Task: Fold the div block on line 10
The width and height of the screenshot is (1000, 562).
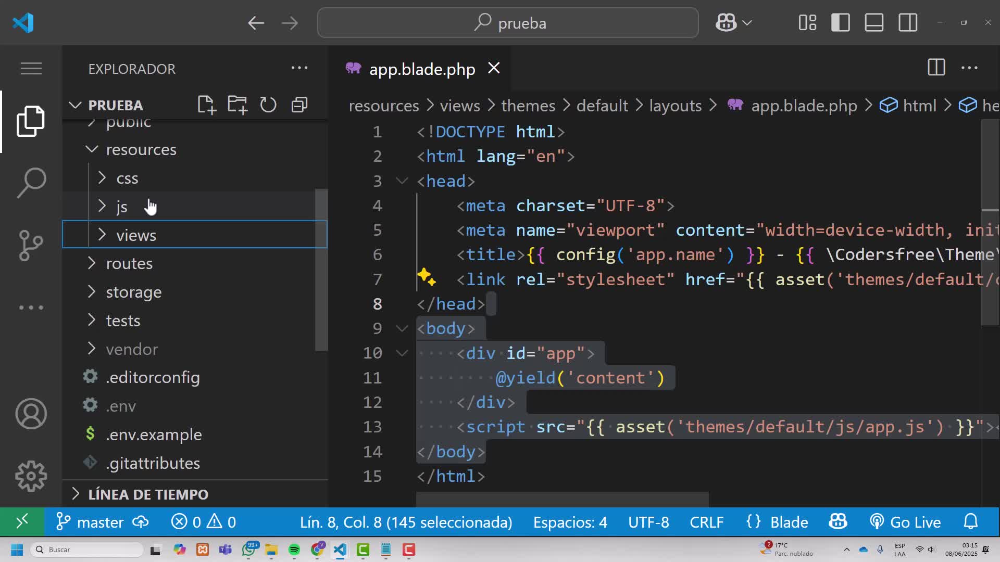Action: (x=402, y=353)
